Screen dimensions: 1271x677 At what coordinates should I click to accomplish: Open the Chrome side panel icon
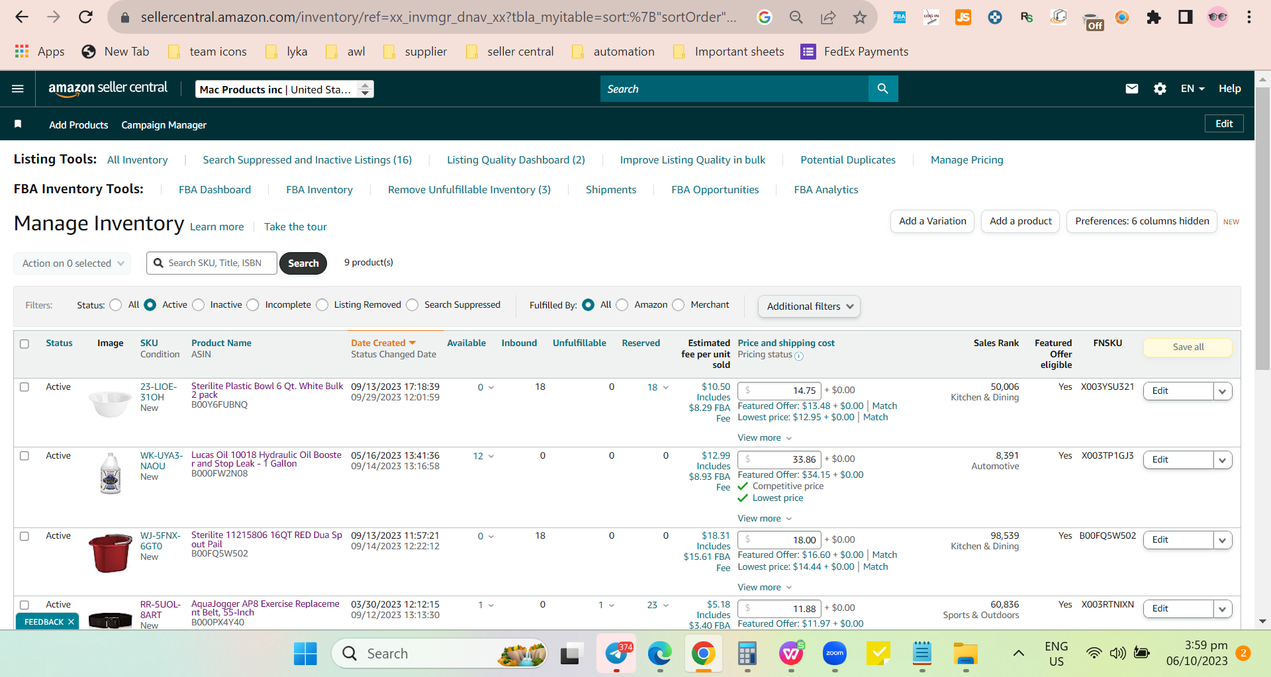[1186, 17]
